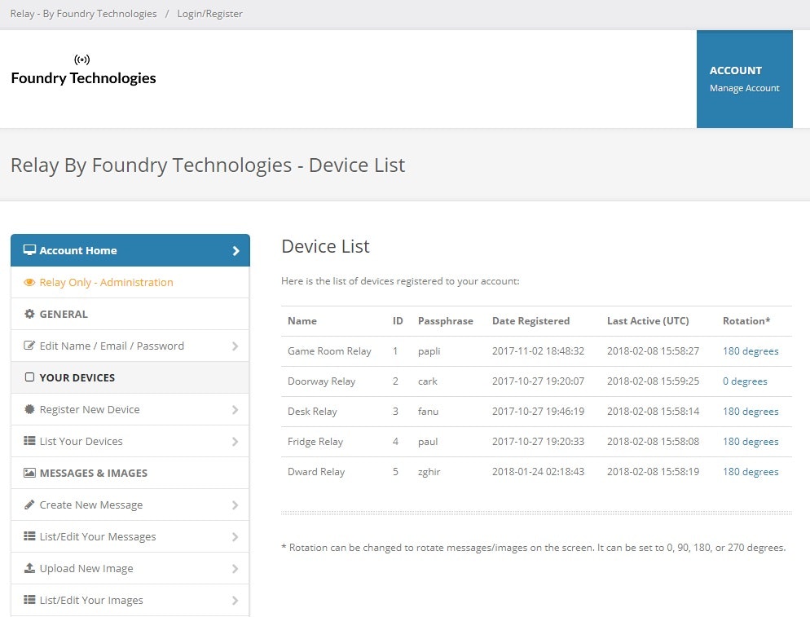Image resolution: width=810 pixels, height=617 pixels.
Task: Click registration date 2017-11-02 18:48:32
Action: (x=538, y=350)
